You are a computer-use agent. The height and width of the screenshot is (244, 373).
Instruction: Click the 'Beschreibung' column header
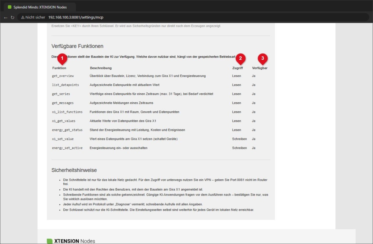coord(101,68)
